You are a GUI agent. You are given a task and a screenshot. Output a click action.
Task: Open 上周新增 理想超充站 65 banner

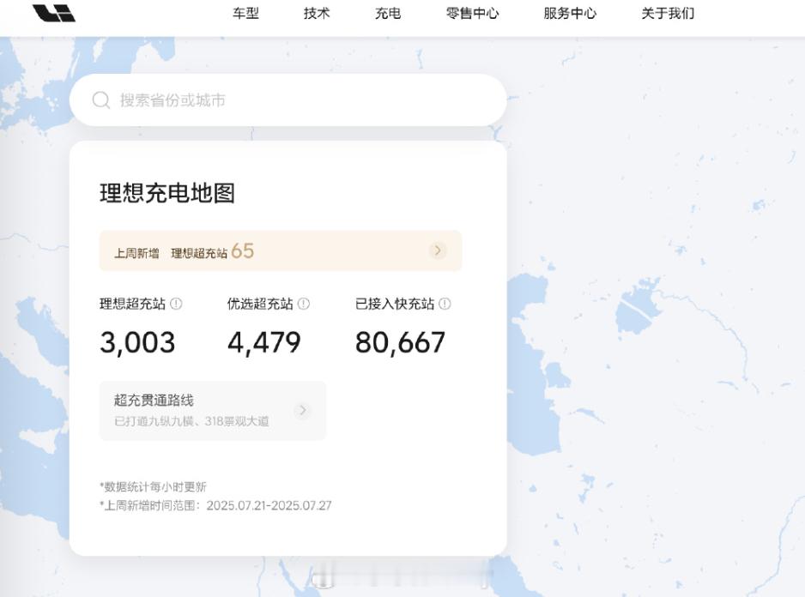[x=281, y=251]
